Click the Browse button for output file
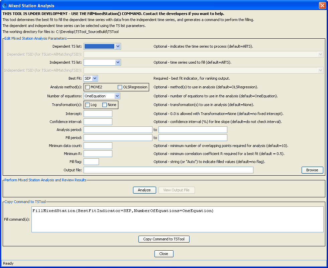This screenshot has height=268, width=328. [x=312, y=170]
